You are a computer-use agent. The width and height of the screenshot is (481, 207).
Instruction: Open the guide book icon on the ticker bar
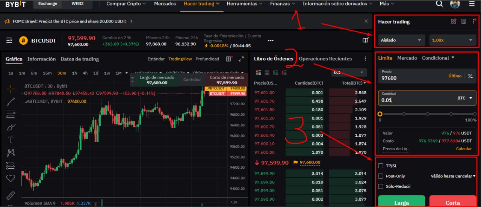tap(365, 40)
